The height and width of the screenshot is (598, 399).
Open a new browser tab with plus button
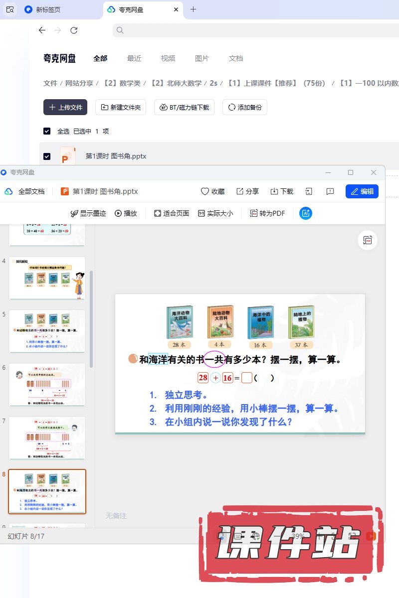click(x=194, y=9)
